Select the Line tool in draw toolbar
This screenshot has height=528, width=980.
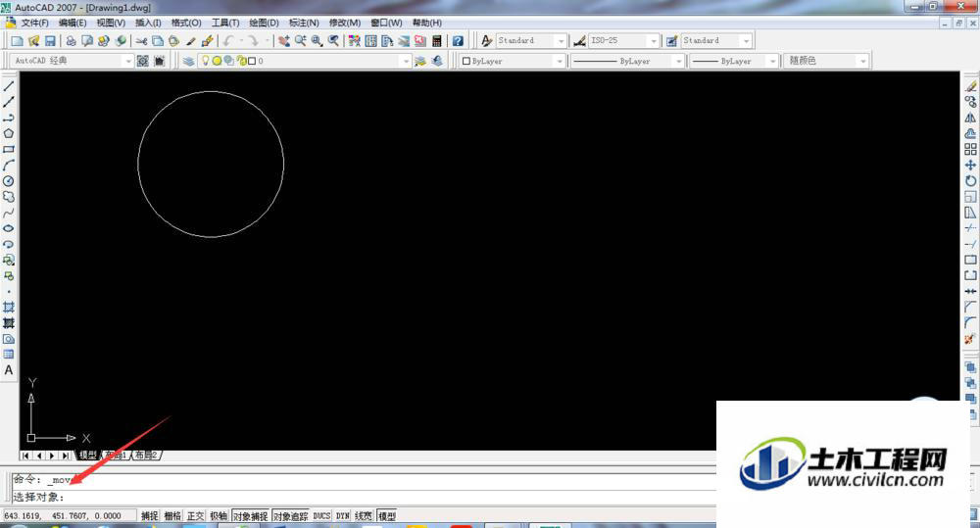coord(9,86)
